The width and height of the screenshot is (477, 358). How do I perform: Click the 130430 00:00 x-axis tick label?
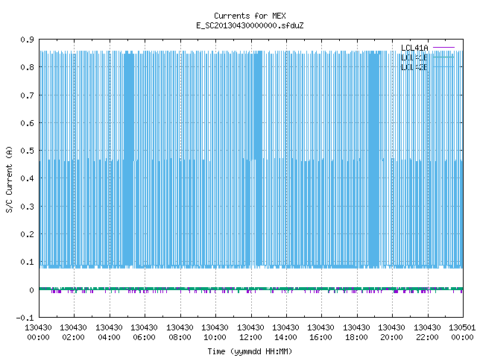pyautogui.click(x=38, y=333)
